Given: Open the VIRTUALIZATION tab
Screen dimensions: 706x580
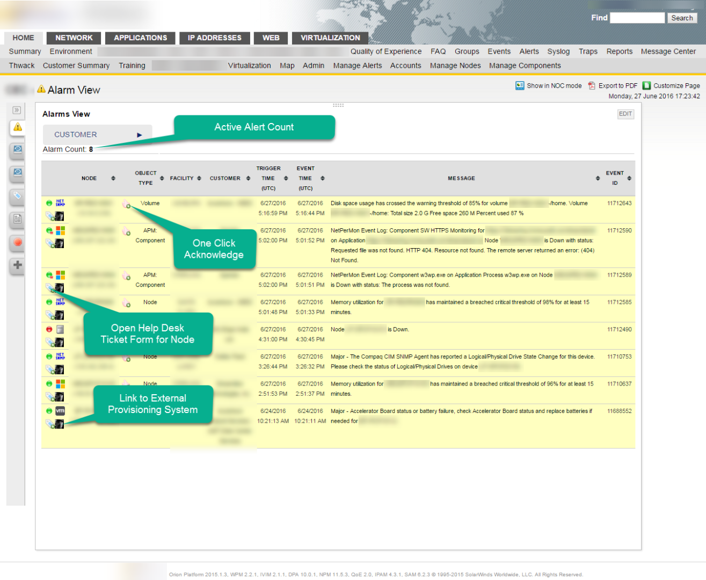Looking at the screenshot, I should tap(330, 38).
